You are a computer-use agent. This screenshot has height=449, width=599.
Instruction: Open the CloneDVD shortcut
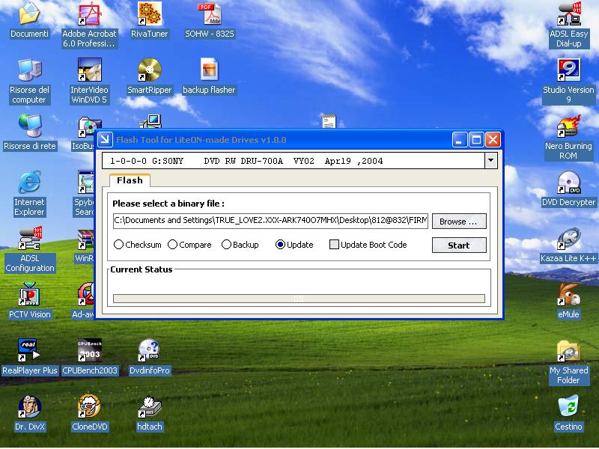point(89,406)
